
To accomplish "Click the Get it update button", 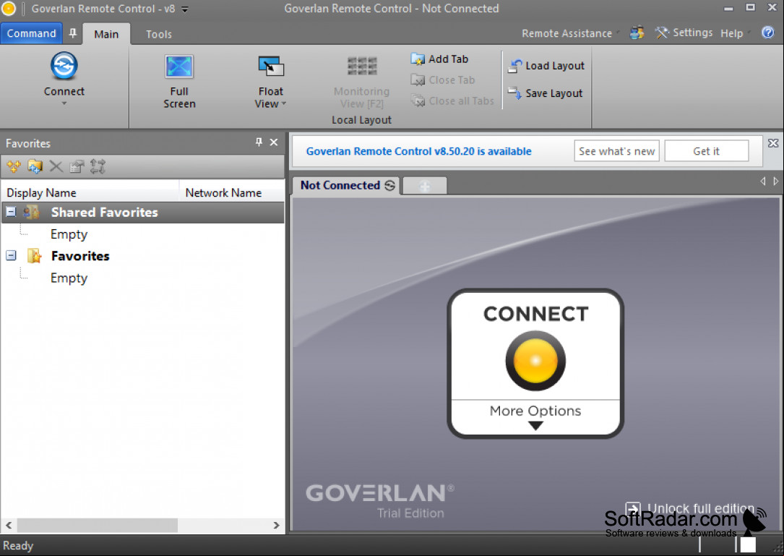I will [706, 151].
